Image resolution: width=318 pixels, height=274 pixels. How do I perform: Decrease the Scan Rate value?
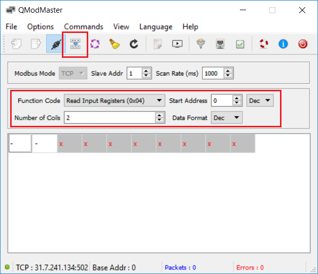[x=228, y=76]
